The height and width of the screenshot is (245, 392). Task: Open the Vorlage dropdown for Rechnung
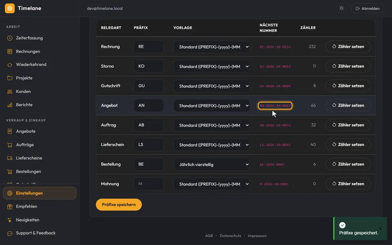pos(212,47)
